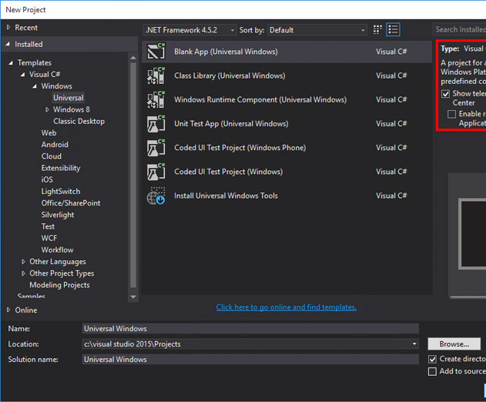Enable the Application Insights checkbox
The height and width of the screenshot is (402, 486).
click(x=451, y=114)
